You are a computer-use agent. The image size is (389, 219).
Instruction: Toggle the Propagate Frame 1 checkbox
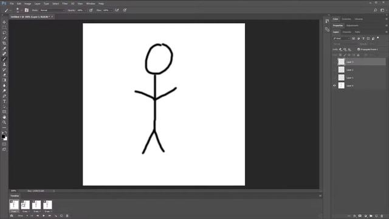point(359,49)
